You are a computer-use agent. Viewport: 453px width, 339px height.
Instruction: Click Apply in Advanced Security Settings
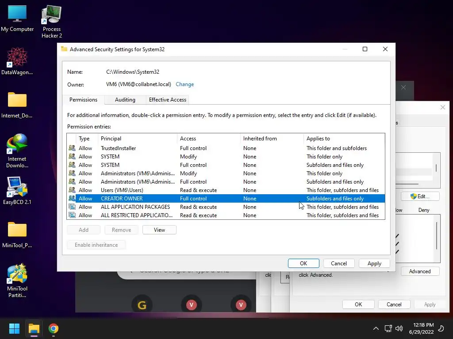[x=374, y=264]
